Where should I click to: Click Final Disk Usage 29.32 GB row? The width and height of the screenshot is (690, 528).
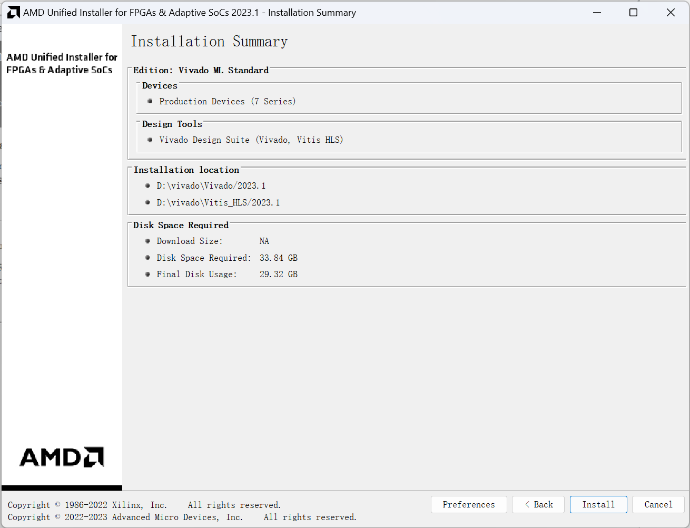[227, 274]
